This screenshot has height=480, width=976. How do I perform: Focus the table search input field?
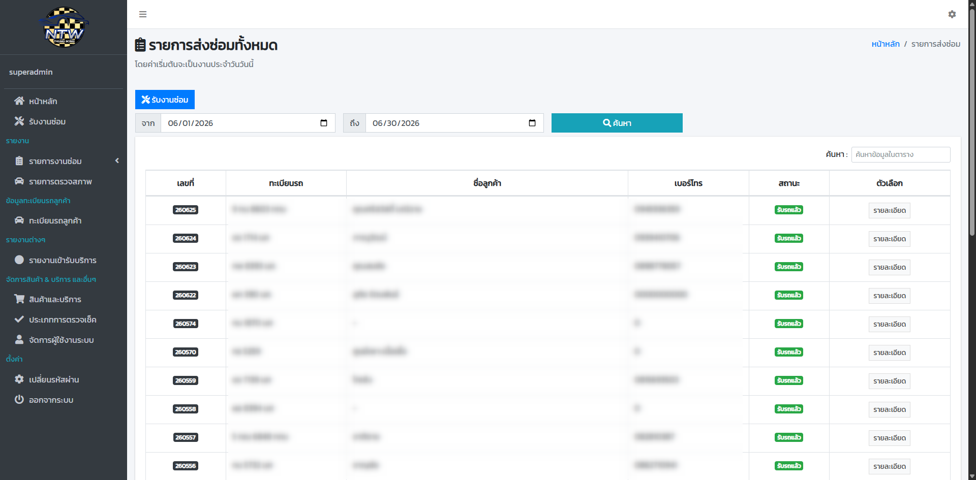pyautogui.click(x=901, y=154)
